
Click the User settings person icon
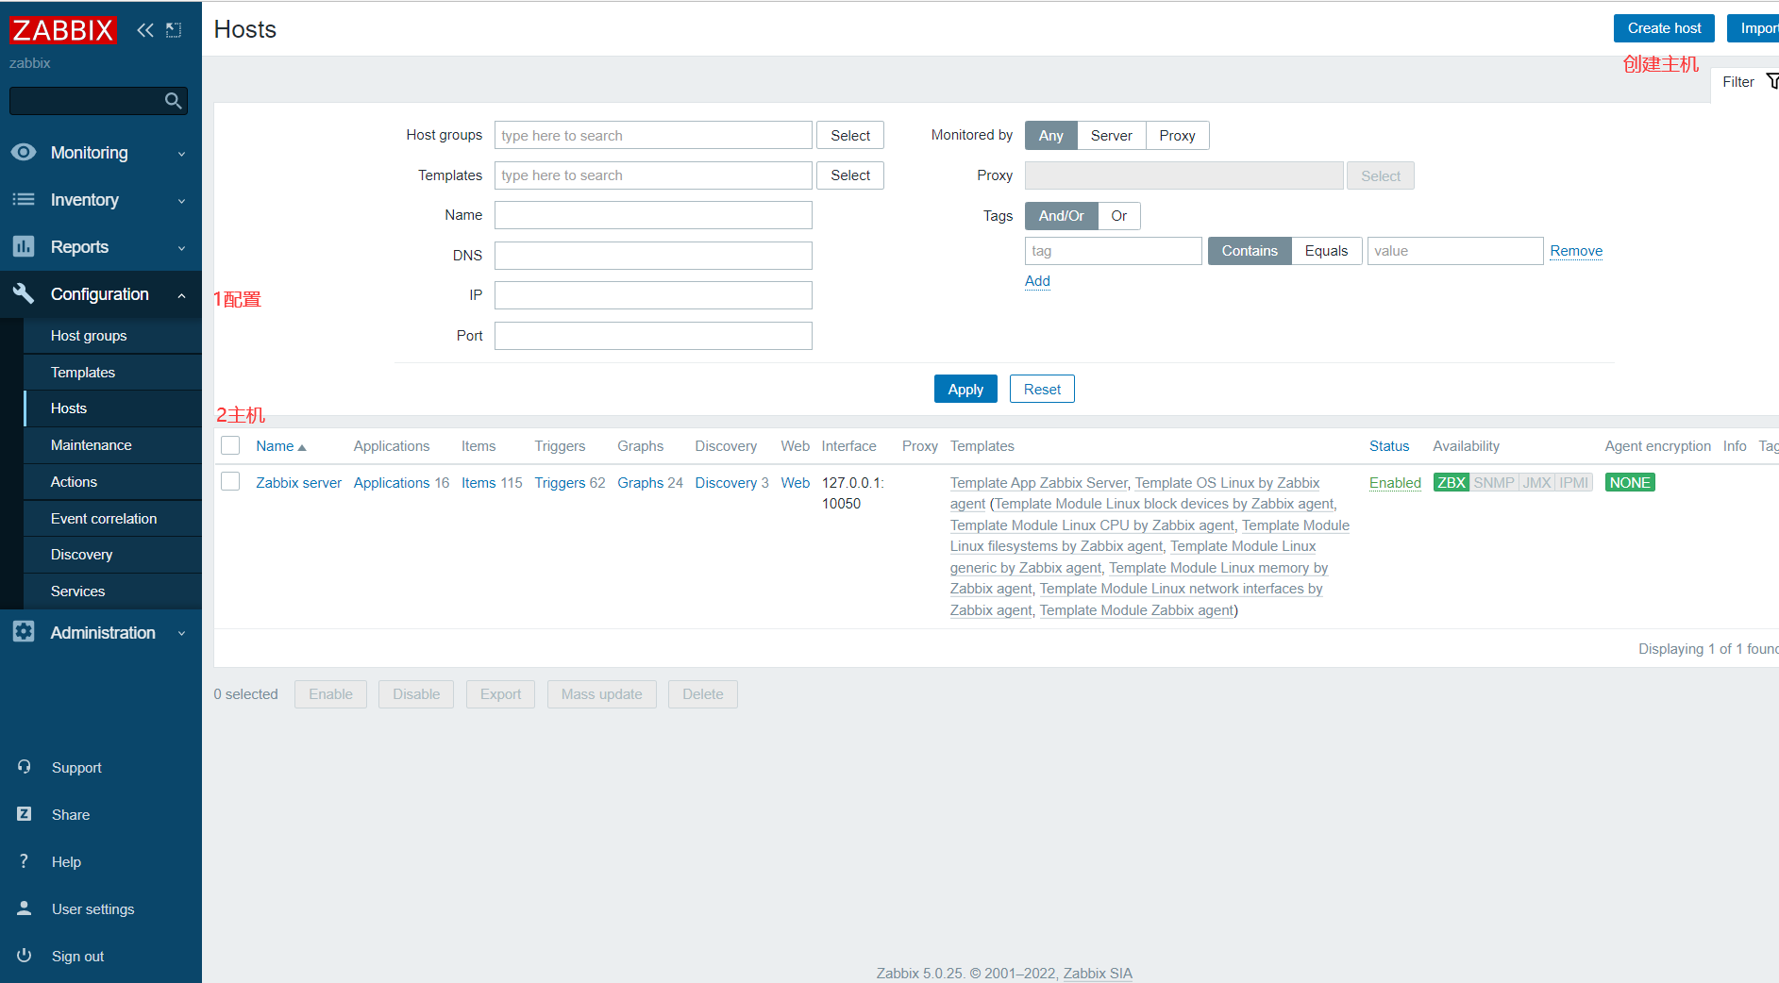click(25, 908)
